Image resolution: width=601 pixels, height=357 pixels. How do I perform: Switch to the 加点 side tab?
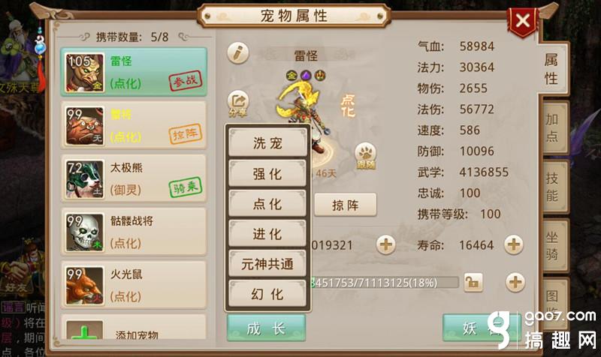[x=553, y=127]
